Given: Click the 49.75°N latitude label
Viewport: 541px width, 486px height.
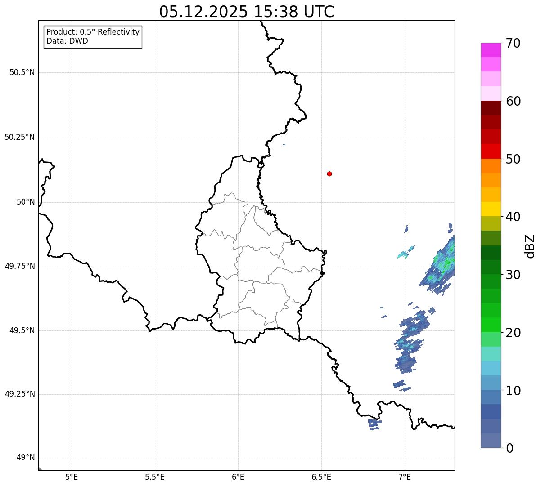Looking at the screenshot, I should click(20, 266).
